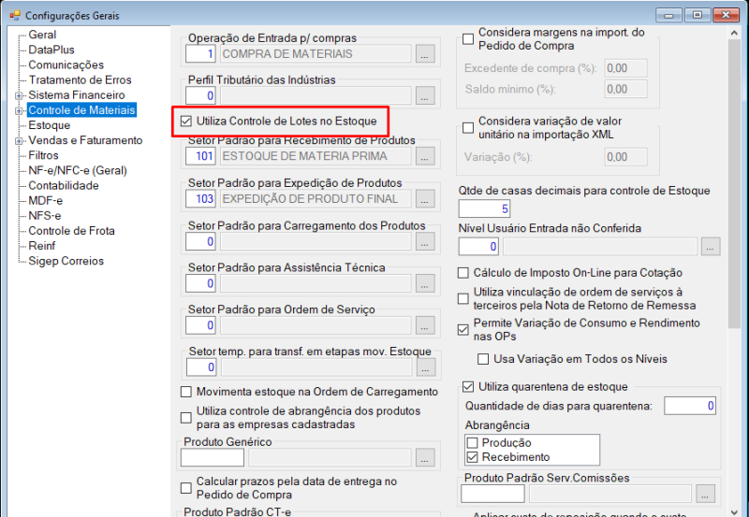749x517 pixels.
Task: Select Vendas e Faturamento label in tree
Action: pyautogui.click(x=85, y=140)
